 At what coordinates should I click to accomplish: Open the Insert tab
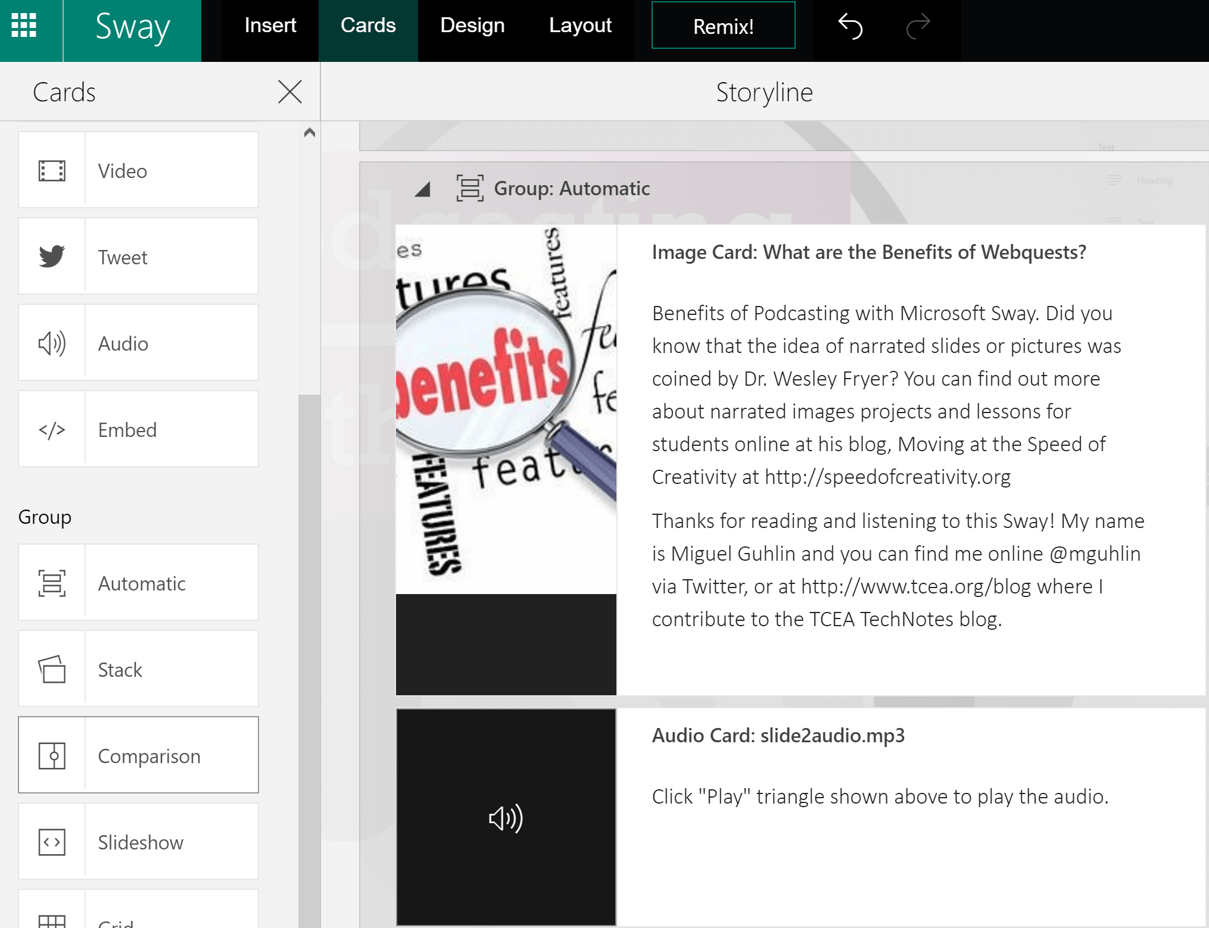point(270,26)
